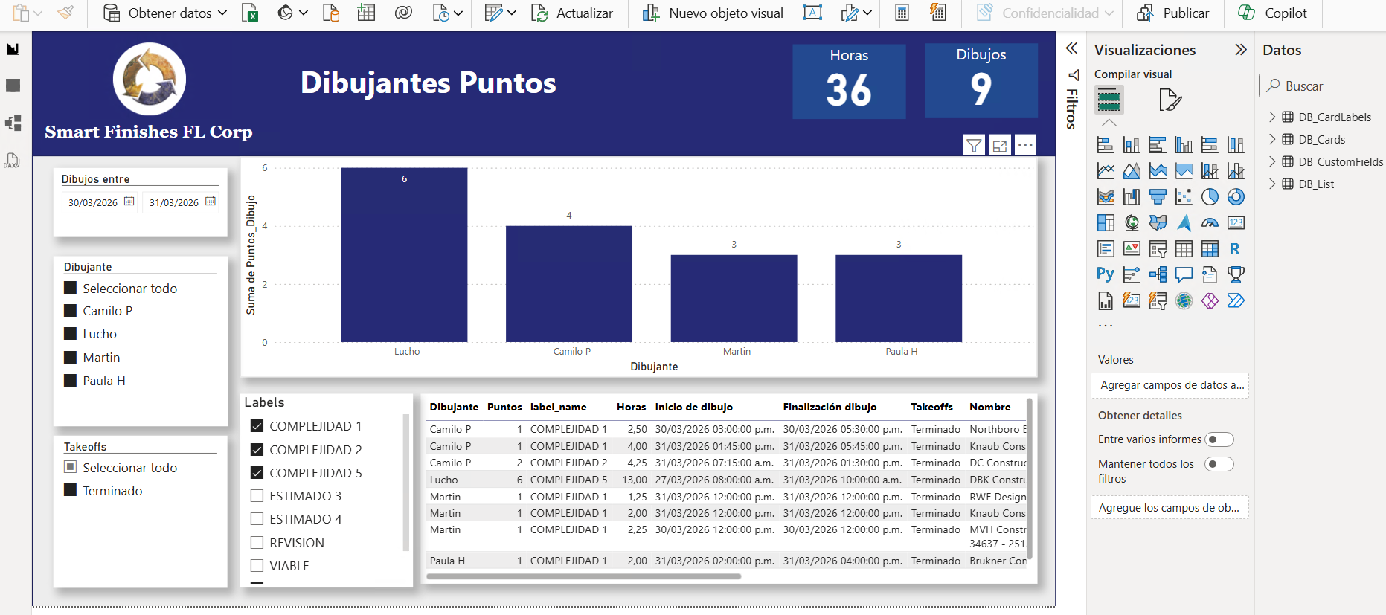The width and height of the screenshot is (1386, 615).
Task: Open the Obtener datos dropdown arrow
Action: point(222,13)
